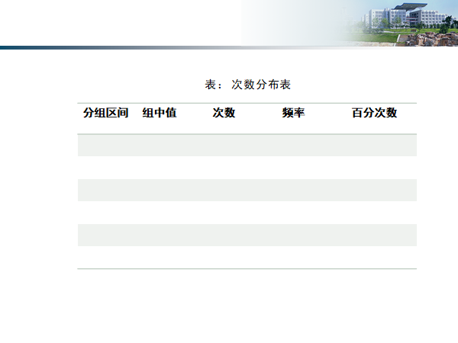Click the 百分次数 column header
The image size is (458, 343).
[375, 113]
